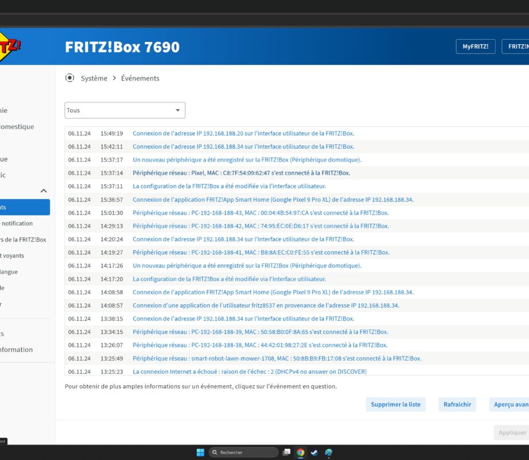Open Task View from the taskbar
This screenshot has height=460, width=529.
[287, 453]
